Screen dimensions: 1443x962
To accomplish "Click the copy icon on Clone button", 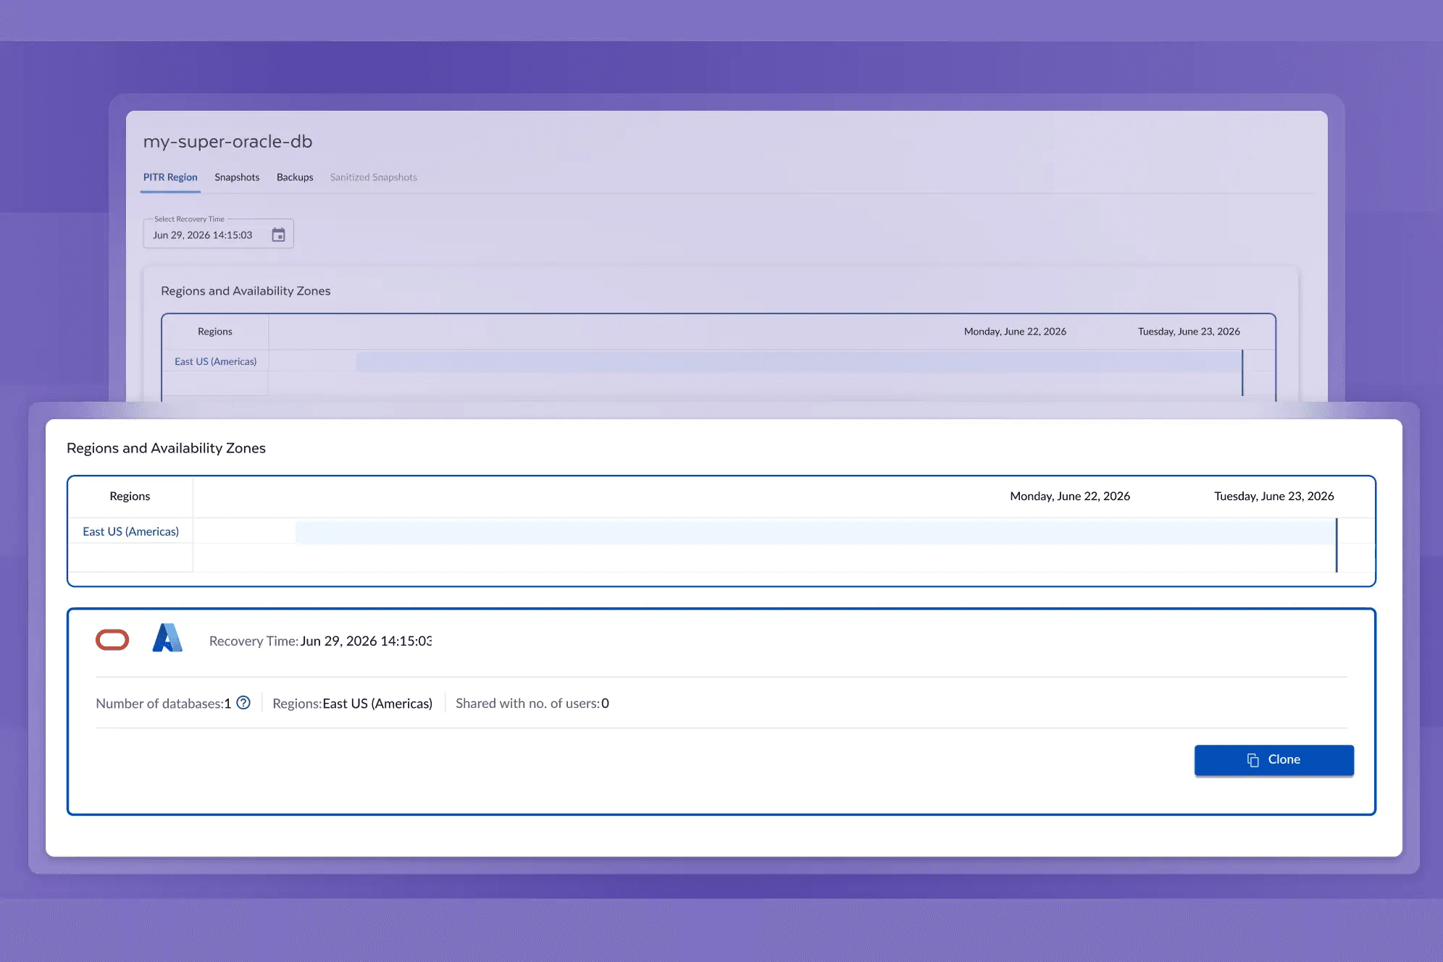I will (x=1252, y=760).
